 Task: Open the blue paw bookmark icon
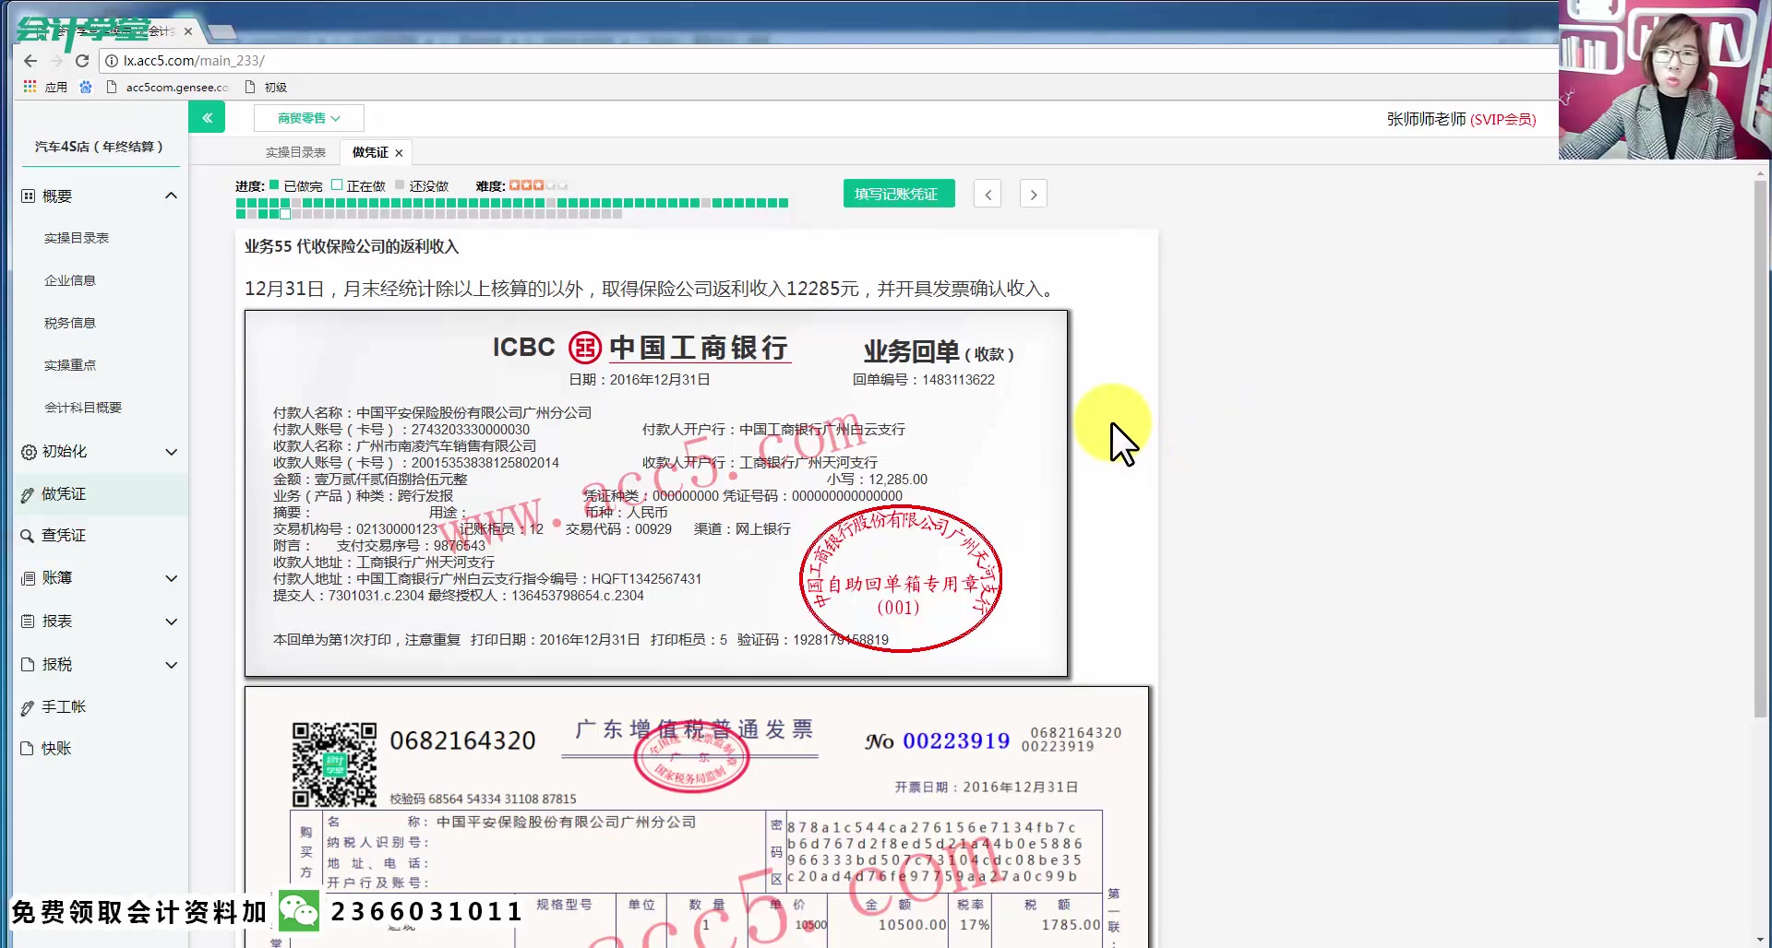pyautogui.click(x=86, y=87)
